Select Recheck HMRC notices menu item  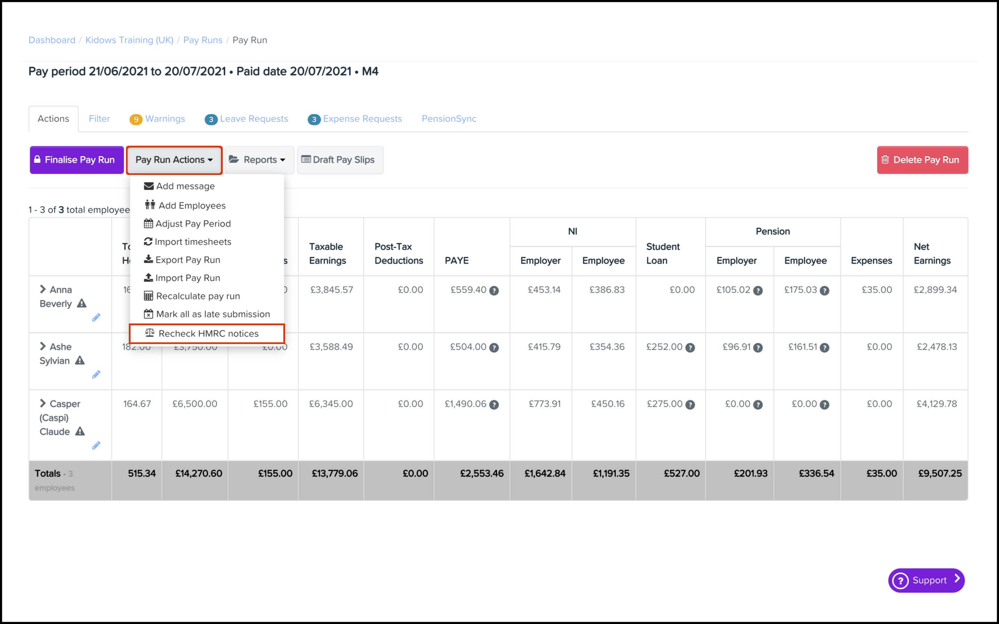pyautogui.click(x=208, y=334)
